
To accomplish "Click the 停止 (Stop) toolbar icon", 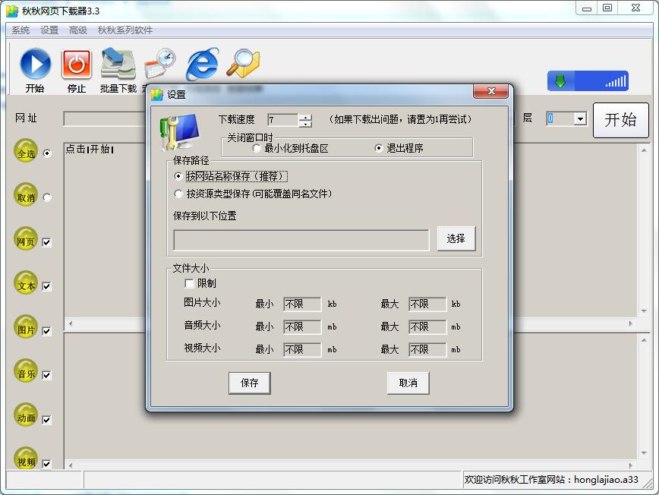I will [77, 63].
